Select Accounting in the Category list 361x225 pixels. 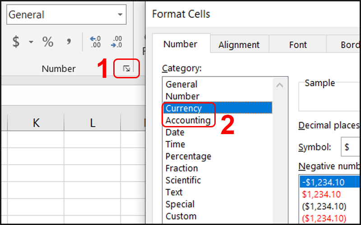coord(218,120)
